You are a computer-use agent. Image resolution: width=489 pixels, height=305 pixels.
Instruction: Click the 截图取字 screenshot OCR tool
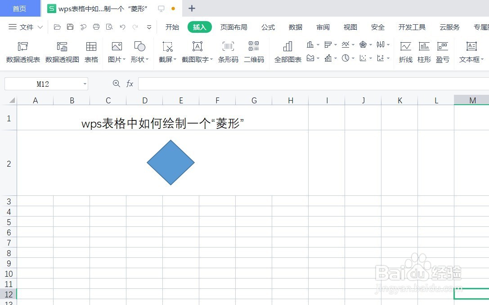click(x=197, y=53)
